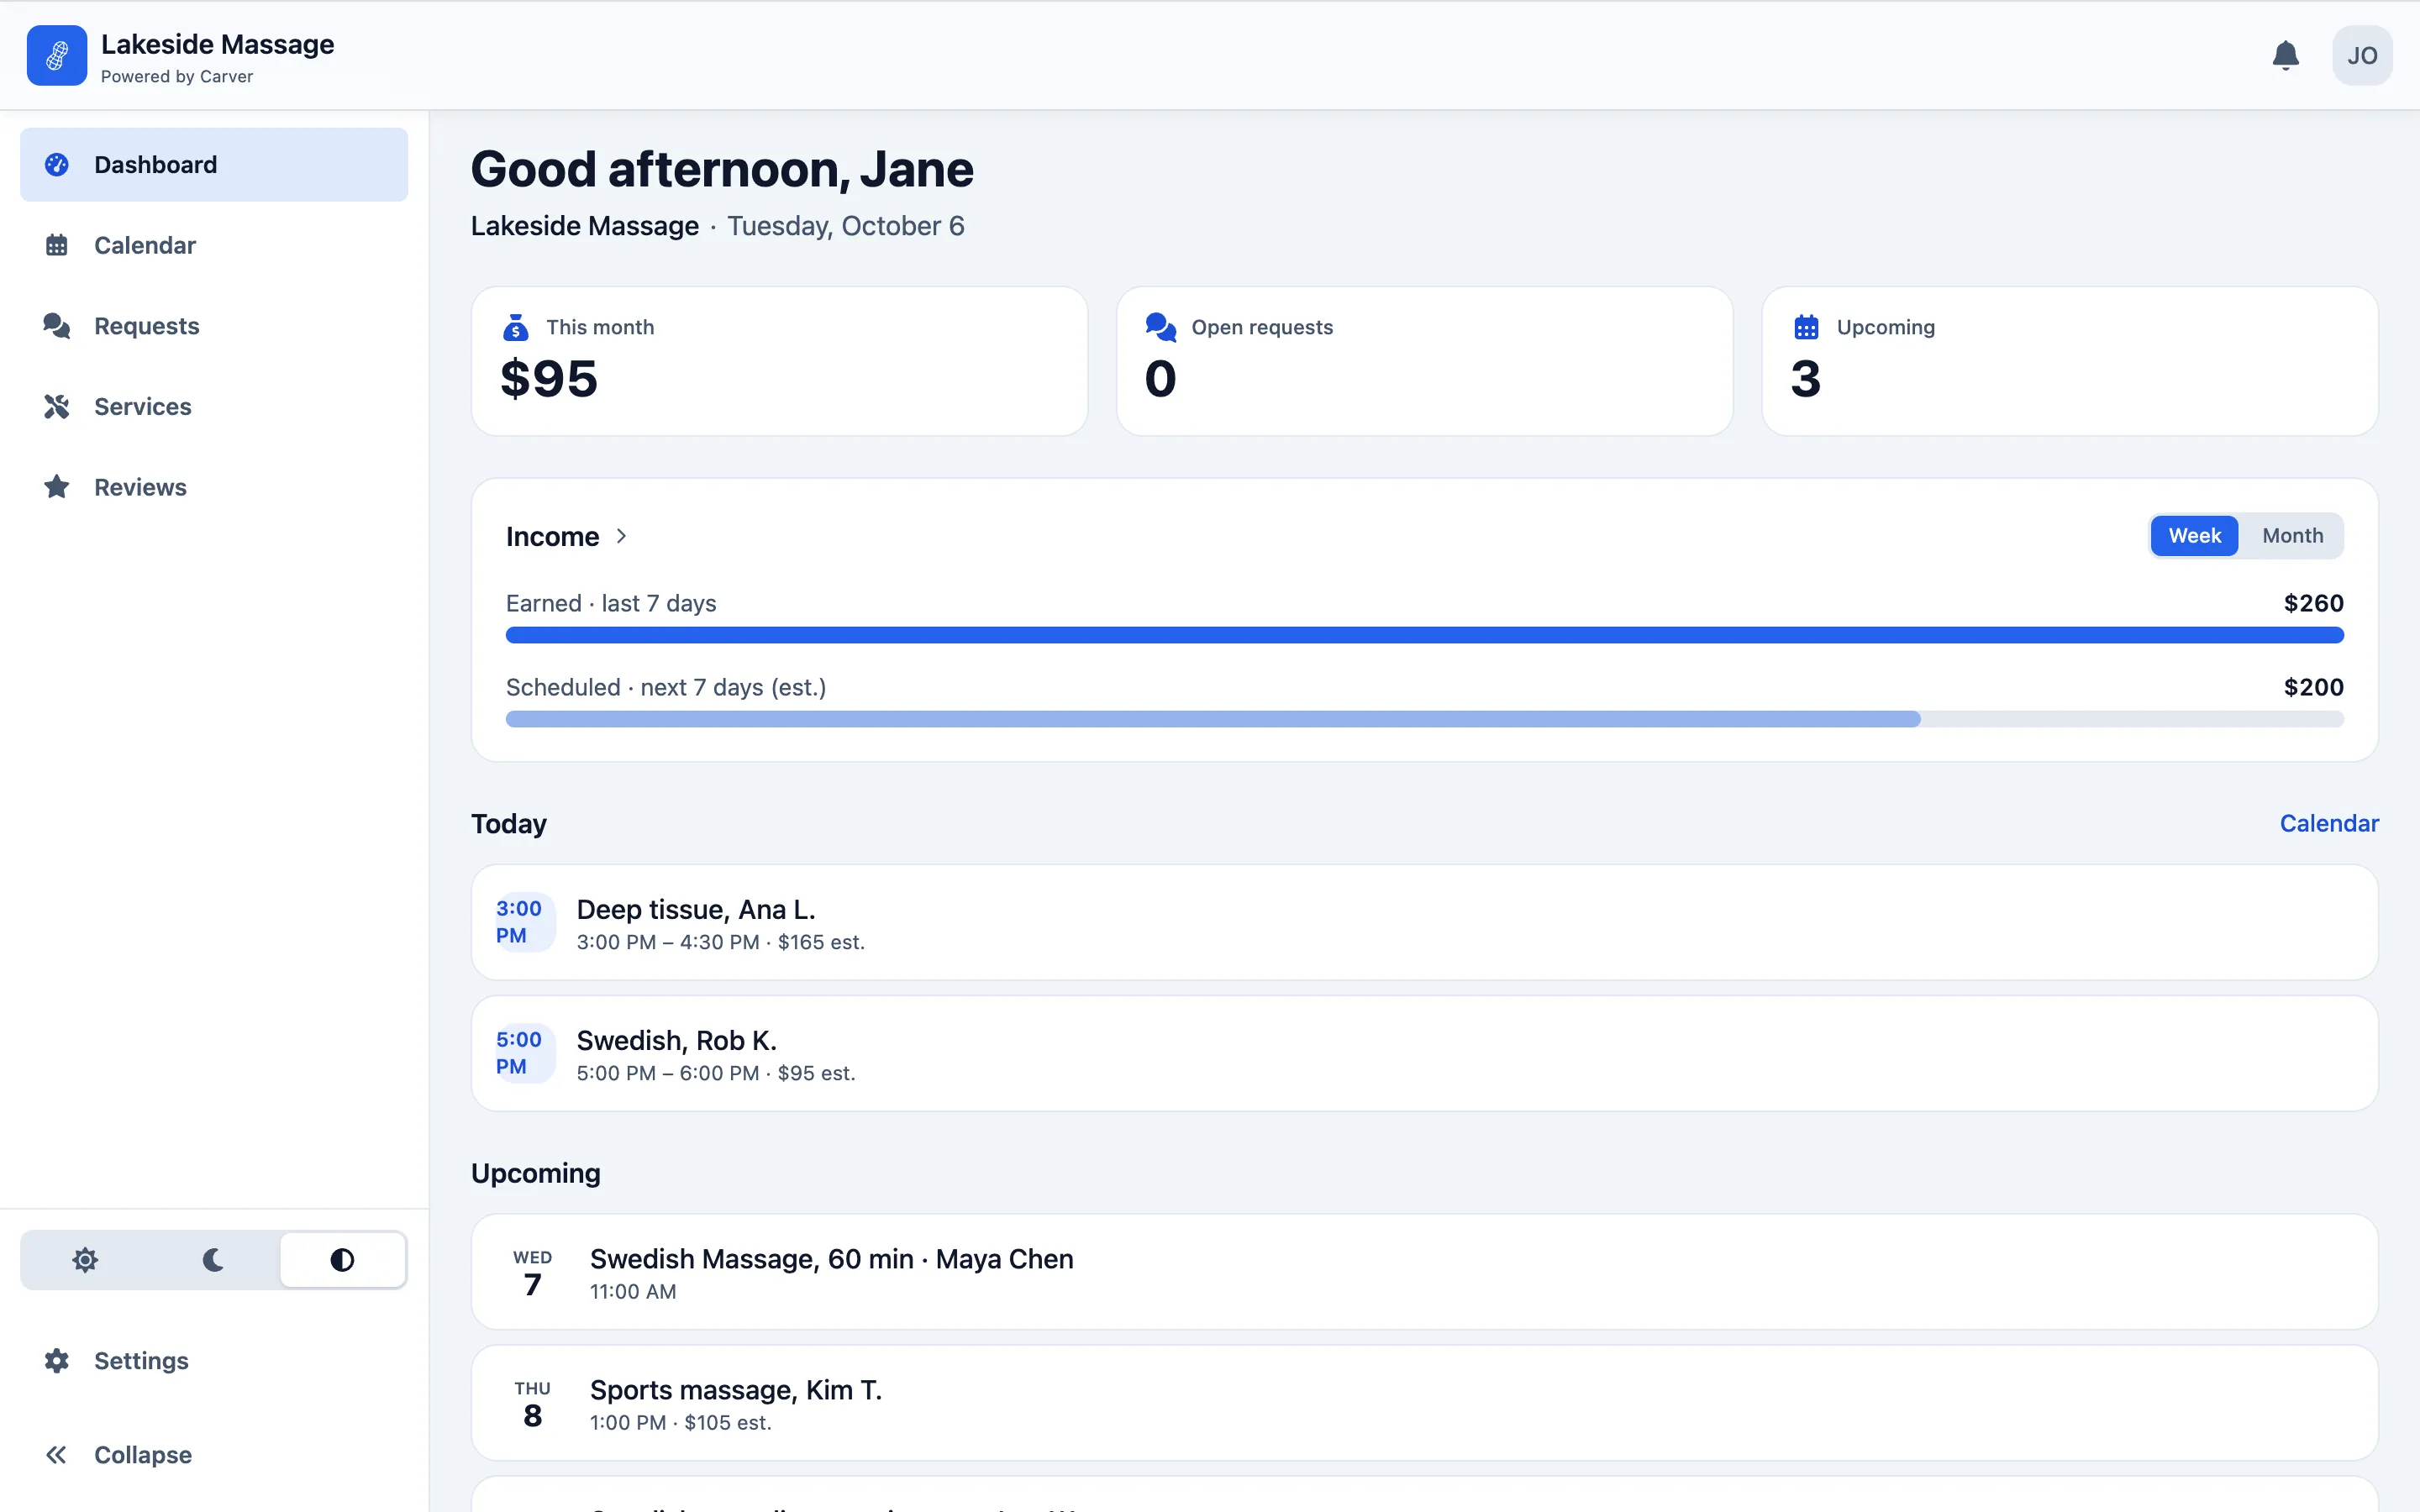This screenshot has width=2420, height=1512.
Task: Click the money bag icon in This month
Action: (x=515, y=327)
